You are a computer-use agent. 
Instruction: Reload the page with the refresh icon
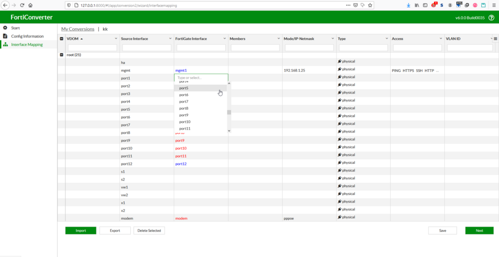(x=22, y=5)
